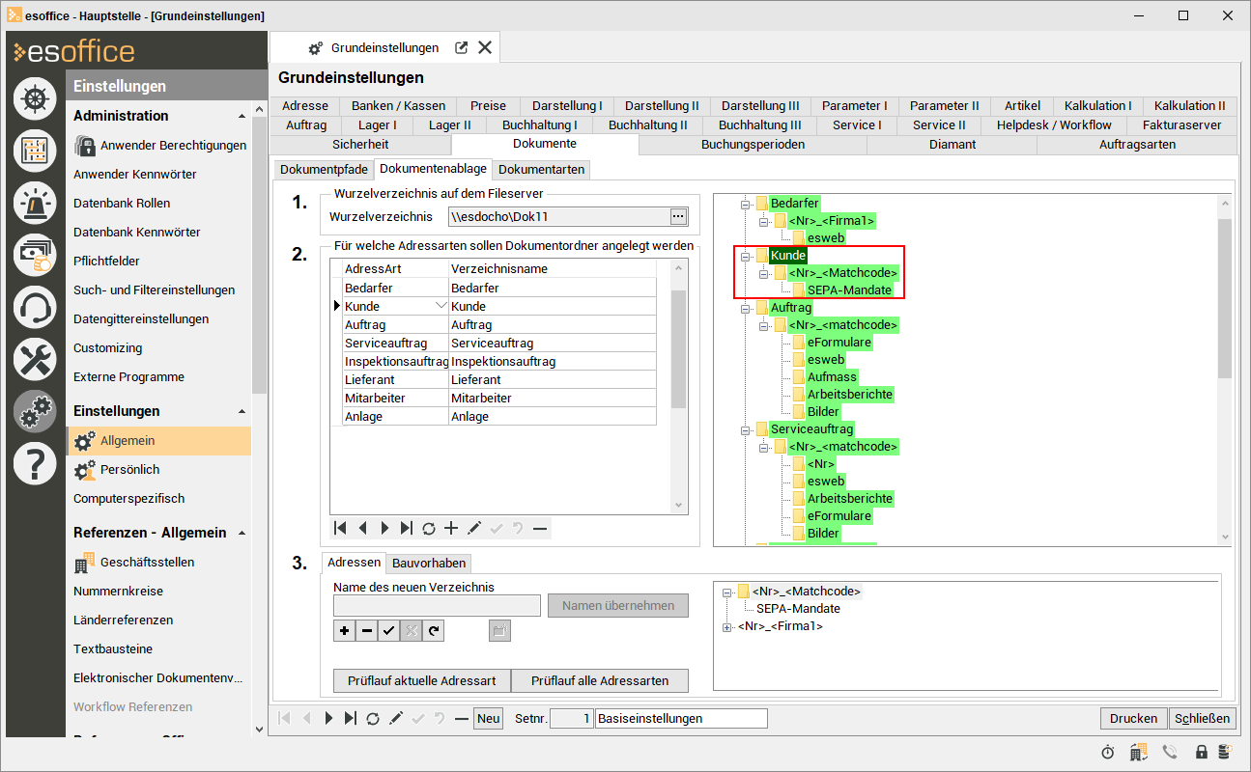This screenshot has height=772, width=1251.
Task: Open the headset helpdesk sidebar icon
Action: point(35,308)
